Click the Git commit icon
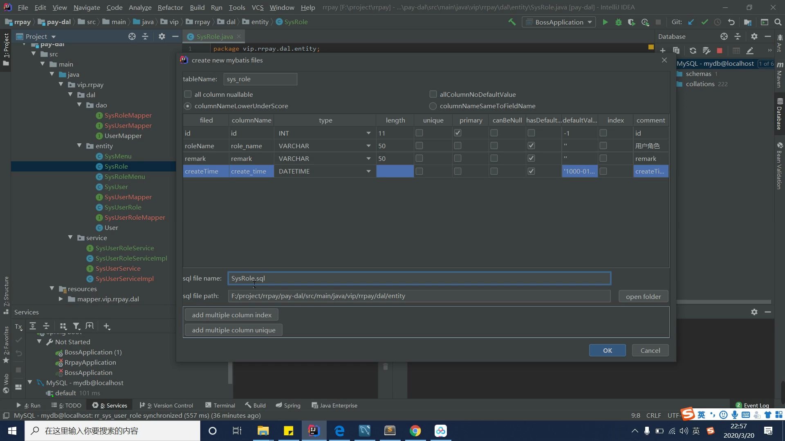 pyautogui.click(x=704, y=22)
